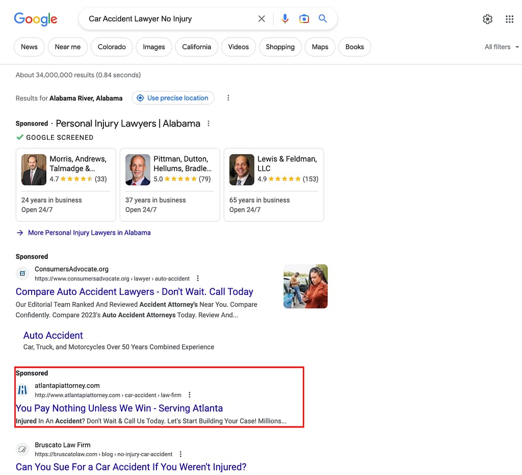This screenshot has width=522, height=475.
Task: Click the ConsumersAdvocate.org favicon
Action: [x=22, y=273]
